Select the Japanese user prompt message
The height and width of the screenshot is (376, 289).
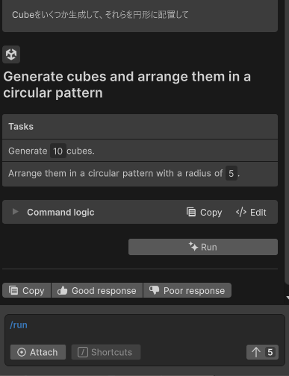140,15
